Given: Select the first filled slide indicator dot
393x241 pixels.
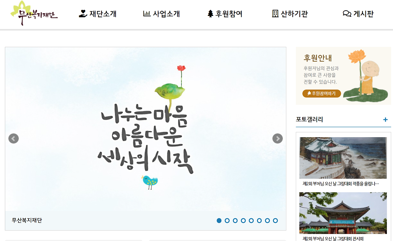Looking at the screenshot, I should (219, 220).
